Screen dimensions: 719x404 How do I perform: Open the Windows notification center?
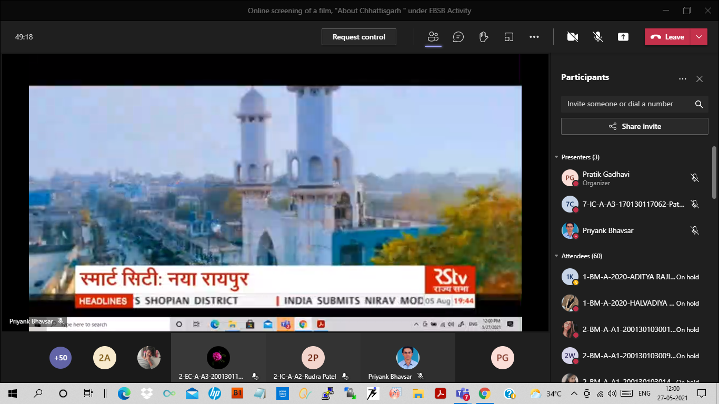point(702,393)
